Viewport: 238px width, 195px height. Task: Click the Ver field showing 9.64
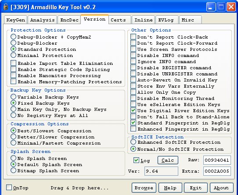pyautogui.click(x=161, y=171)
